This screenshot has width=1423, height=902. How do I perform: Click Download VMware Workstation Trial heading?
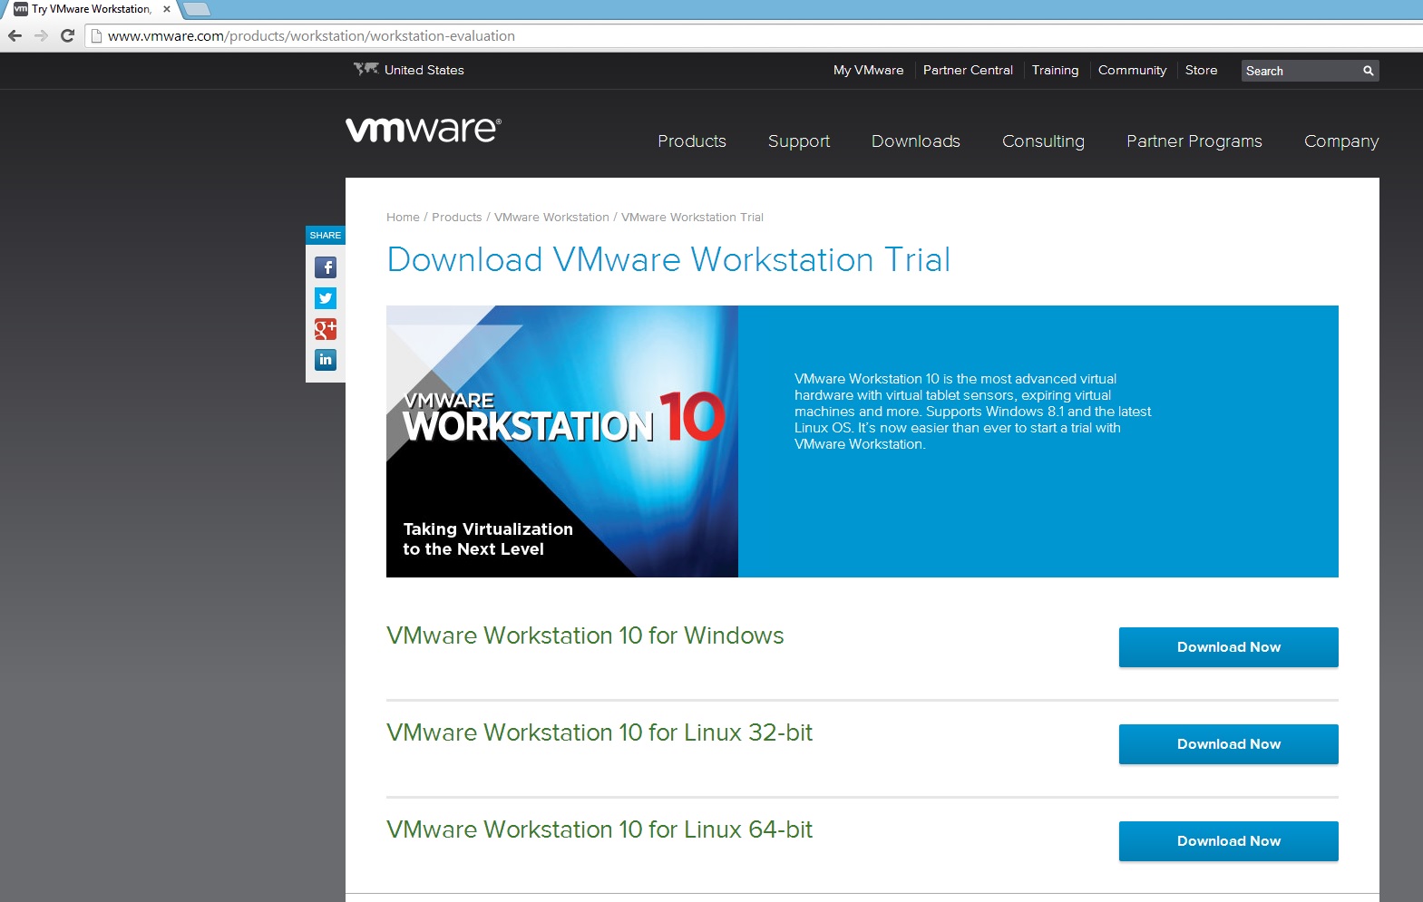coord(668,260)
